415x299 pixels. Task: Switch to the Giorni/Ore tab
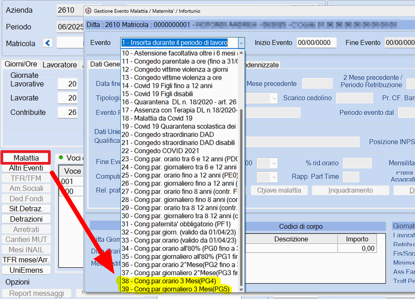pos(21,64)
